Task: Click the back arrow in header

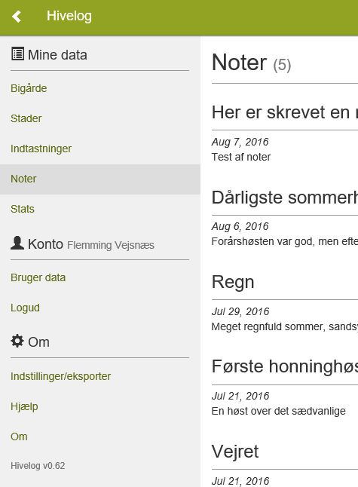Action: [17, 16]
